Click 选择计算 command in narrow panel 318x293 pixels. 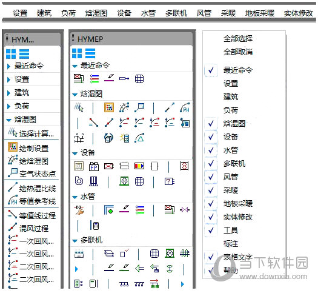tap(31, 133)
